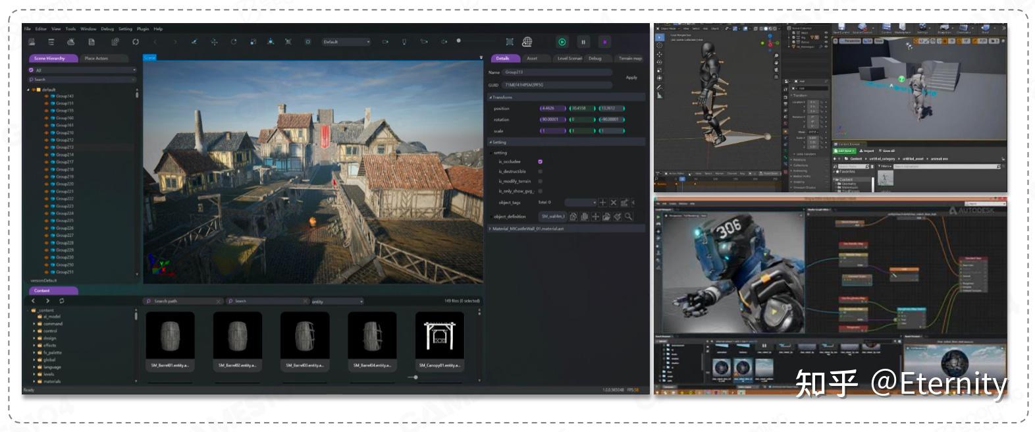Click the plus icon in object_tags row
1035x432 pixels.
602,202
